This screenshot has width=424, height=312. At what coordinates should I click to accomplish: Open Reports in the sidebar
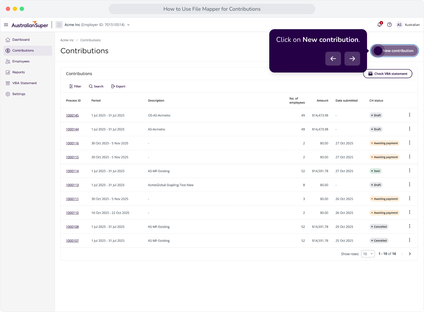(x=28, y=72)
